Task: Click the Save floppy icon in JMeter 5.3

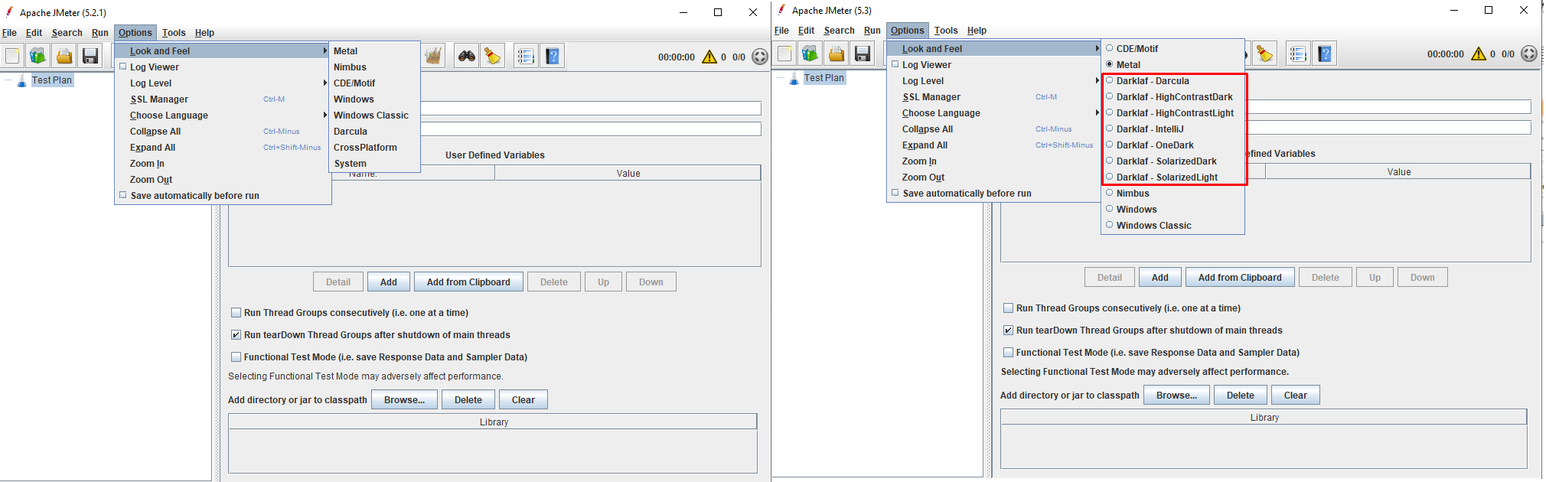Action: (863, 54)
